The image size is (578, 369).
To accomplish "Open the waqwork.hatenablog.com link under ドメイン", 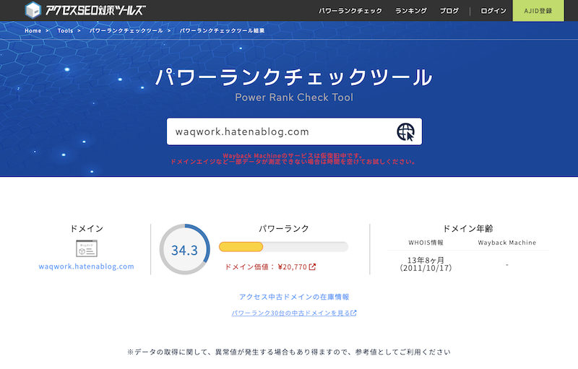I will click(86, 266).
